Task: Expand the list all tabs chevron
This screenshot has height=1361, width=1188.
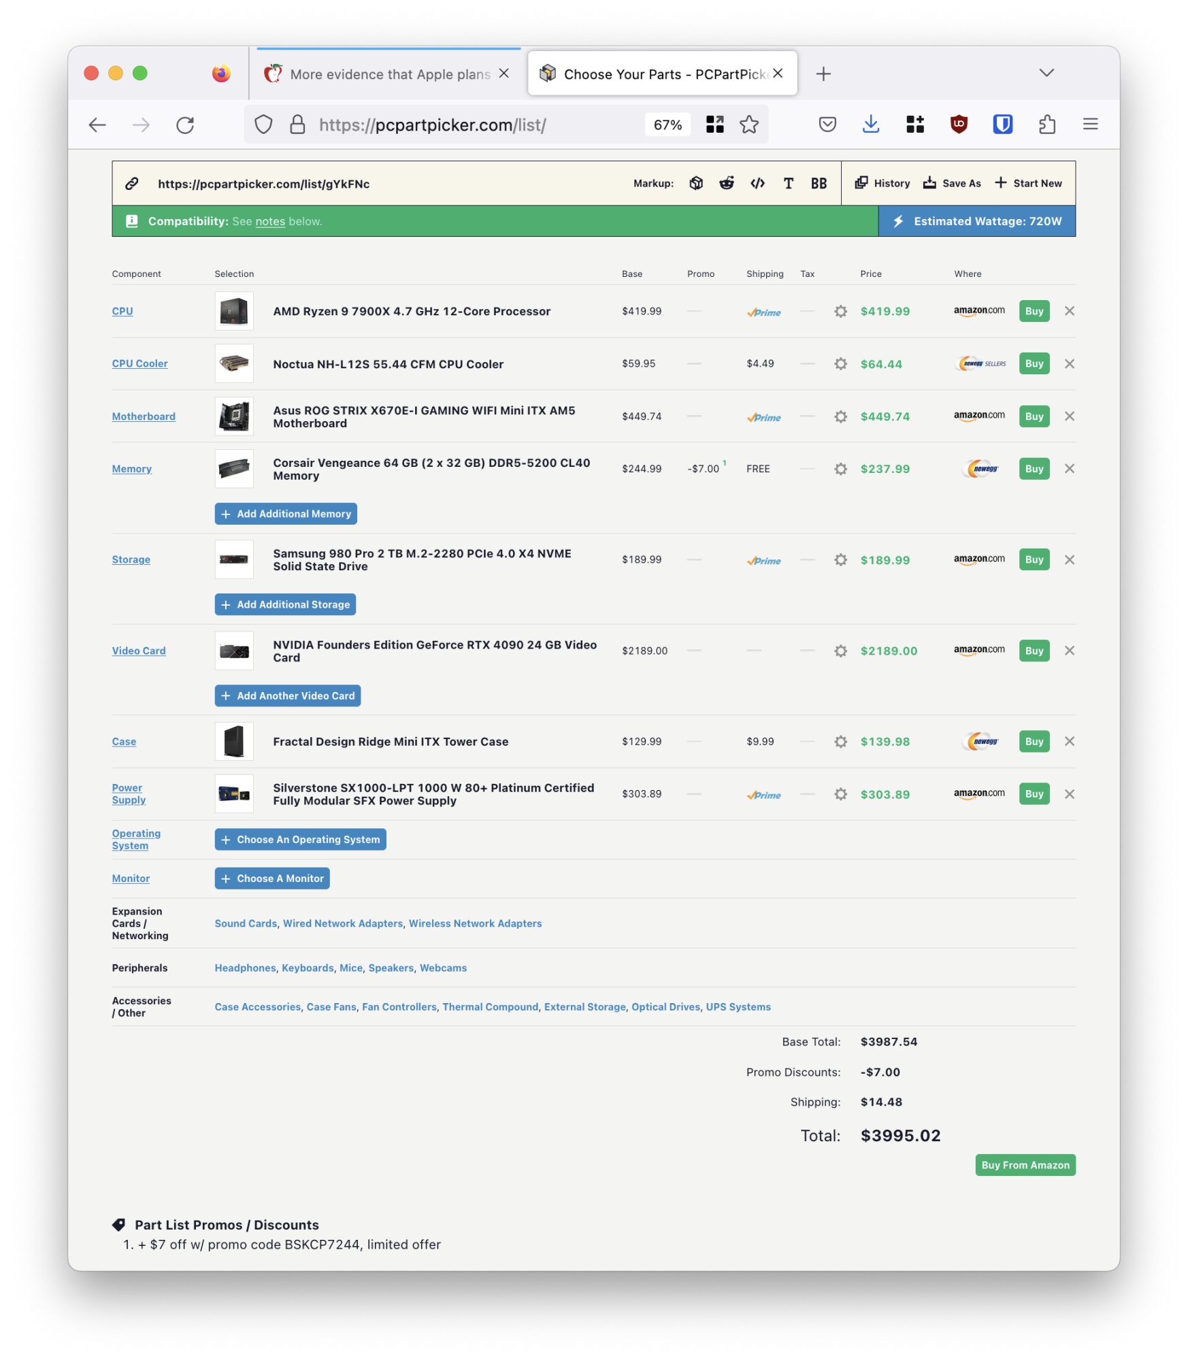Action: click(1046, 73)
